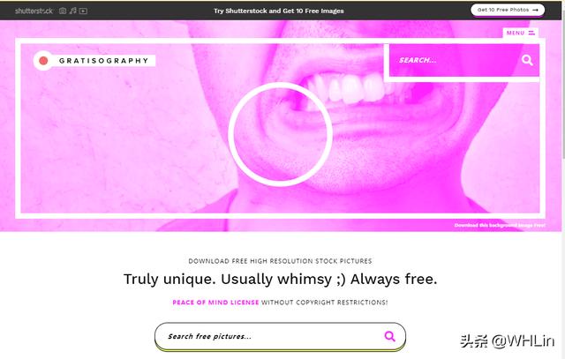Open the MENU navigation

tap(520, 33)
